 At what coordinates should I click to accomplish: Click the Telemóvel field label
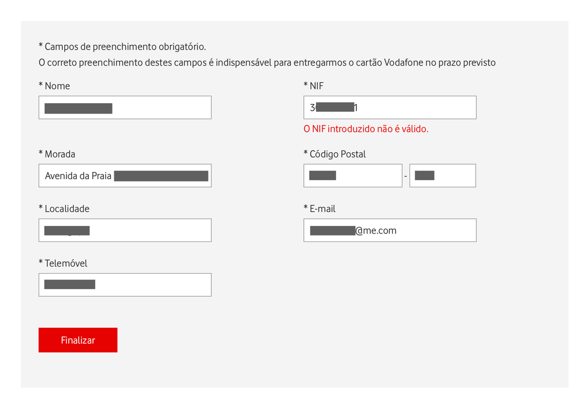[x=62, y=263]
